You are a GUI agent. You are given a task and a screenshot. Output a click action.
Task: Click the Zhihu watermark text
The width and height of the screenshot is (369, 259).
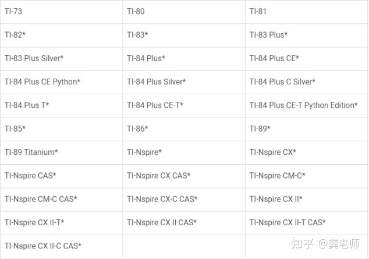click(x=325, y=244)
